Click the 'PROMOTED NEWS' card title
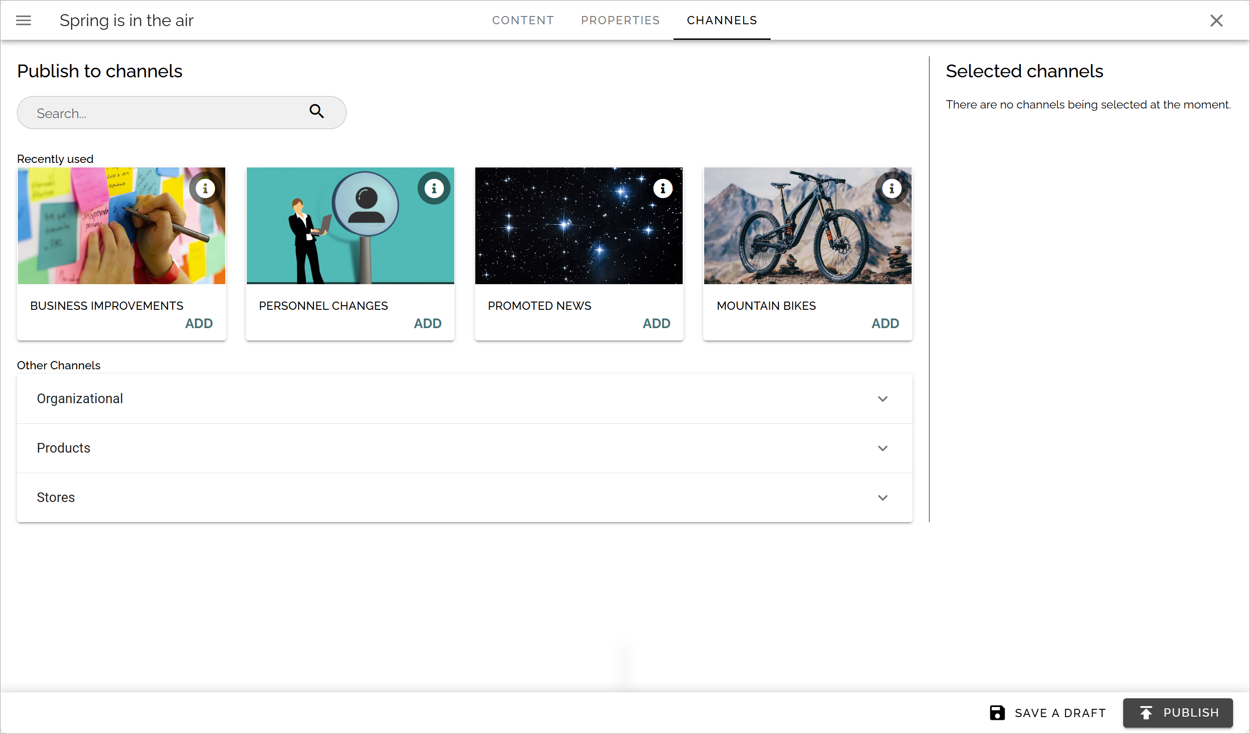Image resolution: width=1250 pixels, height=734 pixels. point(539,305)
